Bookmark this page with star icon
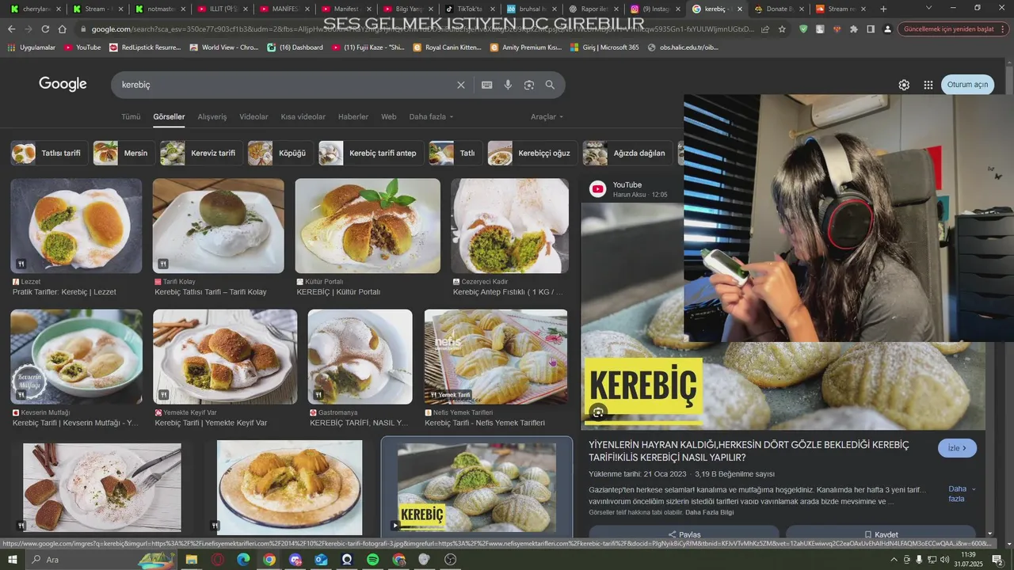This screenshot has height=570, width=1014. pos(782,28)
